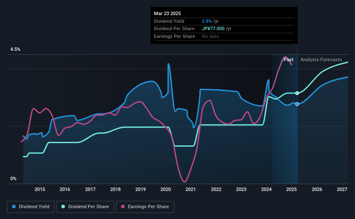The height and width of the screenshot is (219, 355).
Task: Click the 'Dividend Yield' row label in tooltip
Action: tap(169, 21)
